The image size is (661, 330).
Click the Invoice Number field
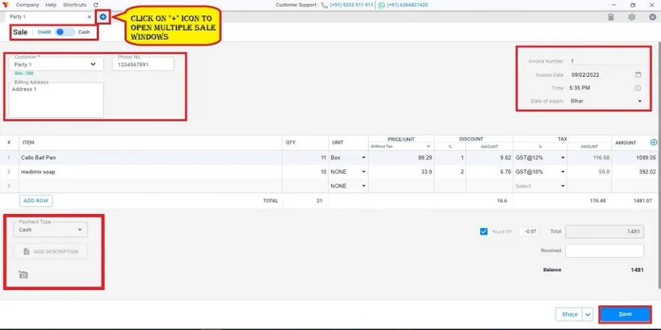pos(606,61)
